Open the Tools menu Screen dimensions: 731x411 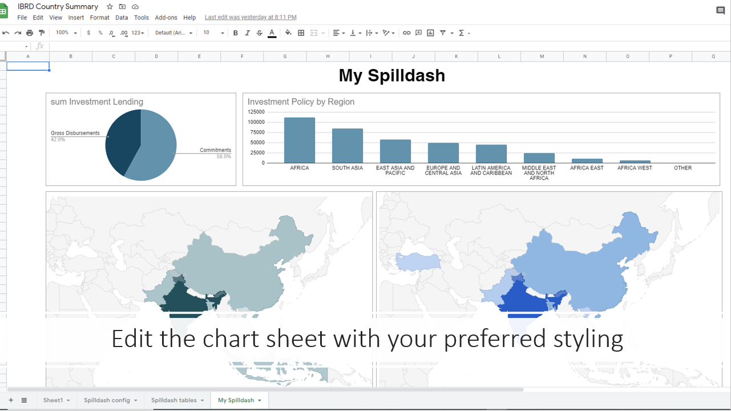pyautogui.click(x=142, y=18)
